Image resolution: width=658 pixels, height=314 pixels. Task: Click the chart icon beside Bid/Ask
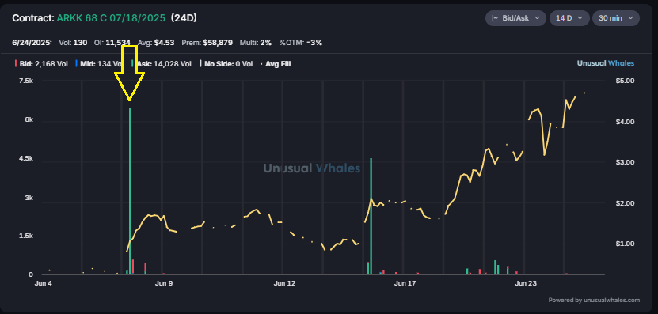tap(495, 18)
